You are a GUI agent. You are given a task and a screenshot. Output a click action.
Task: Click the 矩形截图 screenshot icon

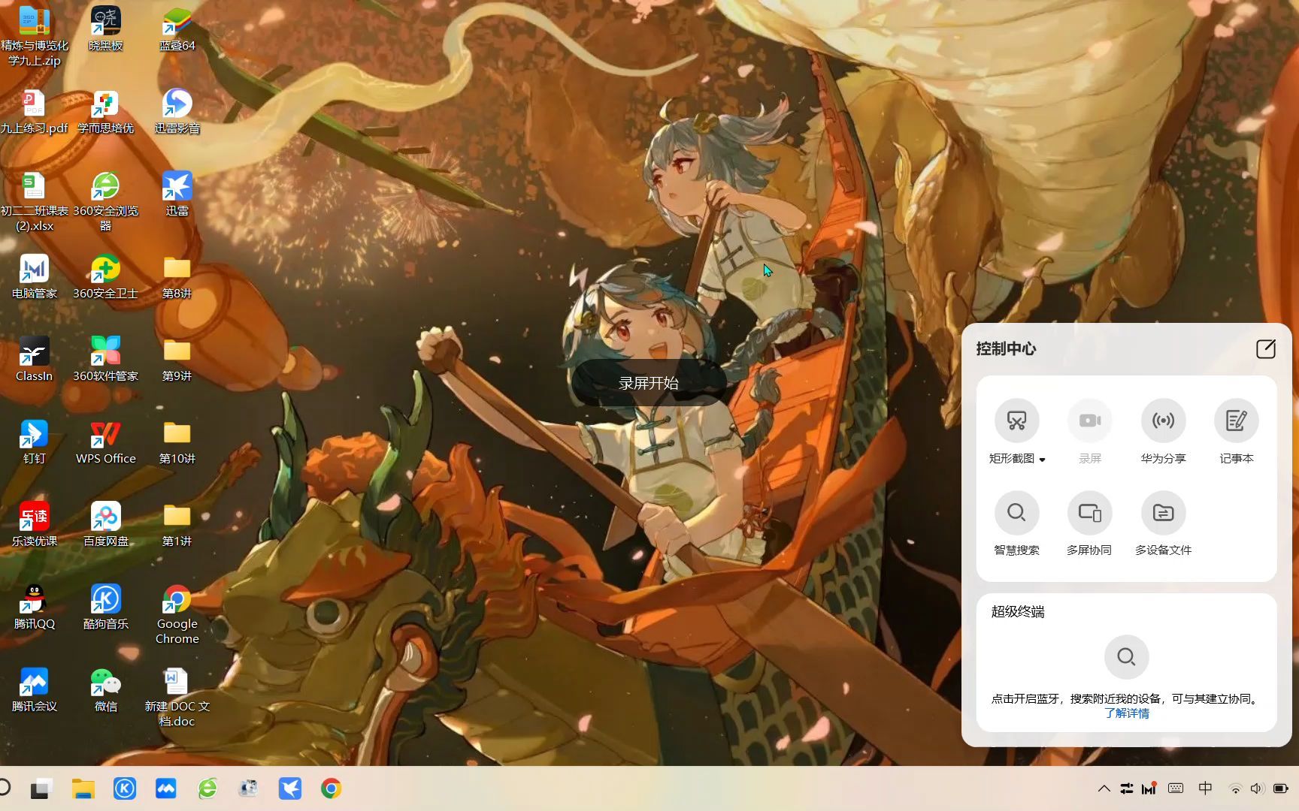[1016, 421]
